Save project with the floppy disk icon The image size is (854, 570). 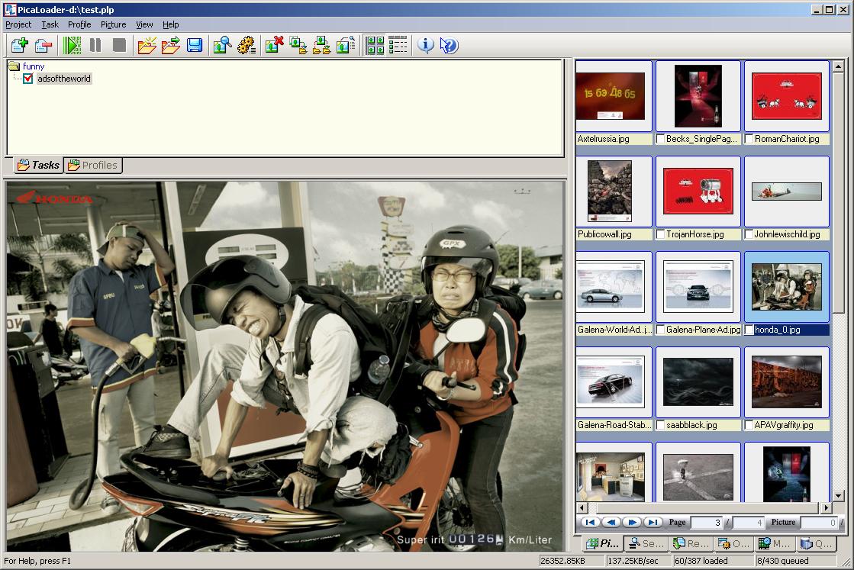pos(195,45)
